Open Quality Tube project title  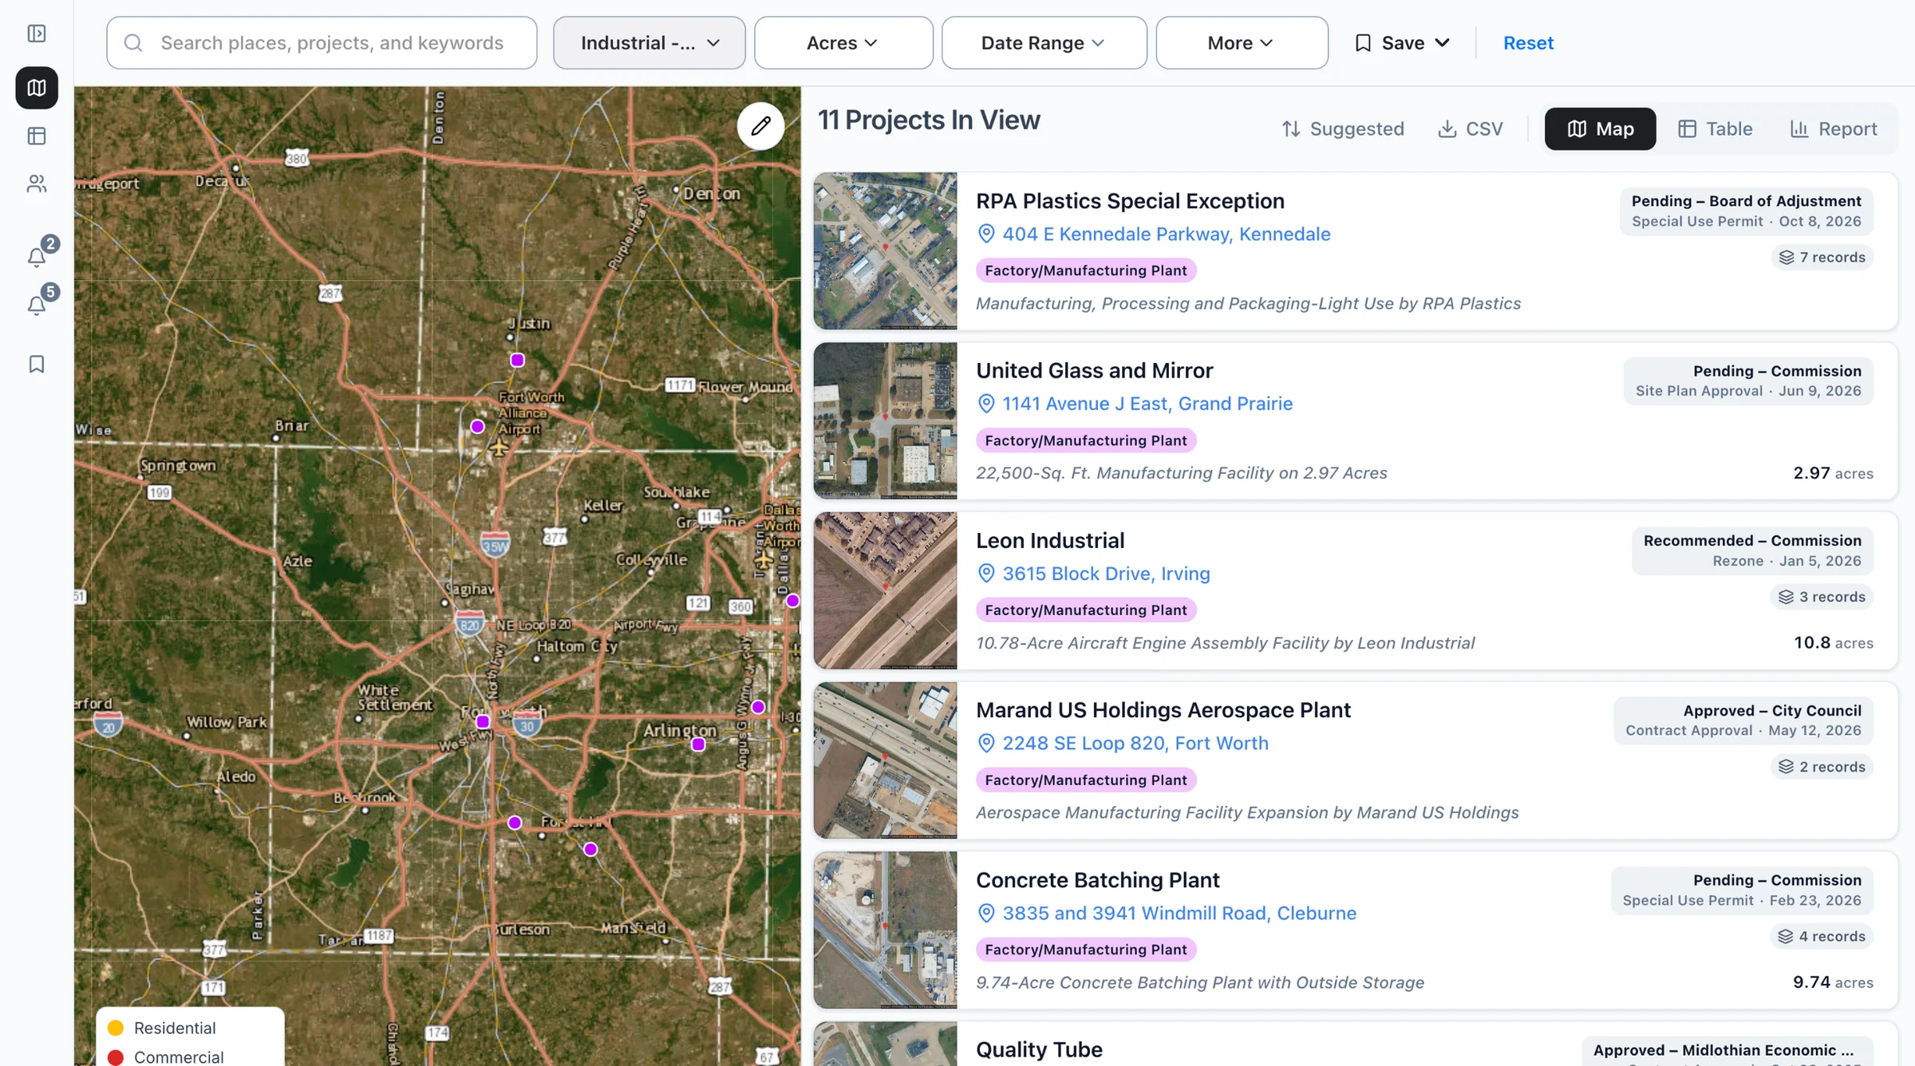click(1039, 1050)
